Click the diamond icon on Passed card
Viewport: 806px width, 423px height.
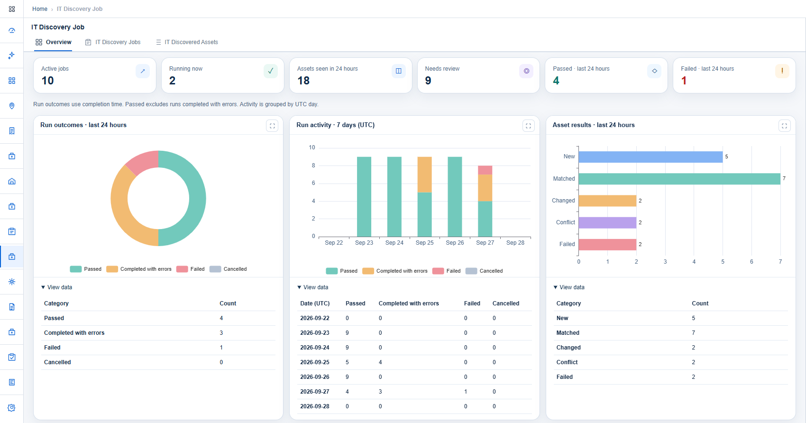click(x=654, y=71)
